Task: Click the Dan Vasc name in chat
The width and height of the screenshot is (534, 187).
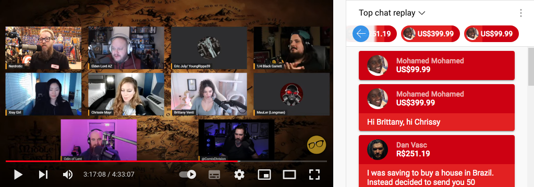Action: pos(411,145)
